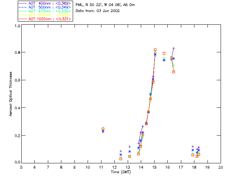The image size is (227, 181).
Task: Click the 'Data from: 03 Jun 2002' text
Action: pos(98,11)
